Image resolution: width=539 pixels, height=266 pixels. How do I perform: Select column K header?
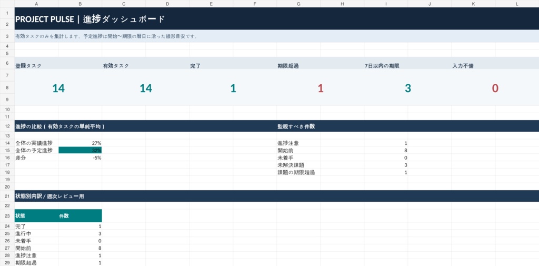point(473,4)
